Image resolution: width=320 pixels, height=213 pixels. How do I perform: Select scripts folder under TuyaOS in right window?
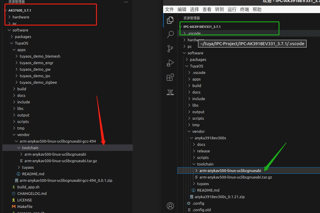(198, 118)
